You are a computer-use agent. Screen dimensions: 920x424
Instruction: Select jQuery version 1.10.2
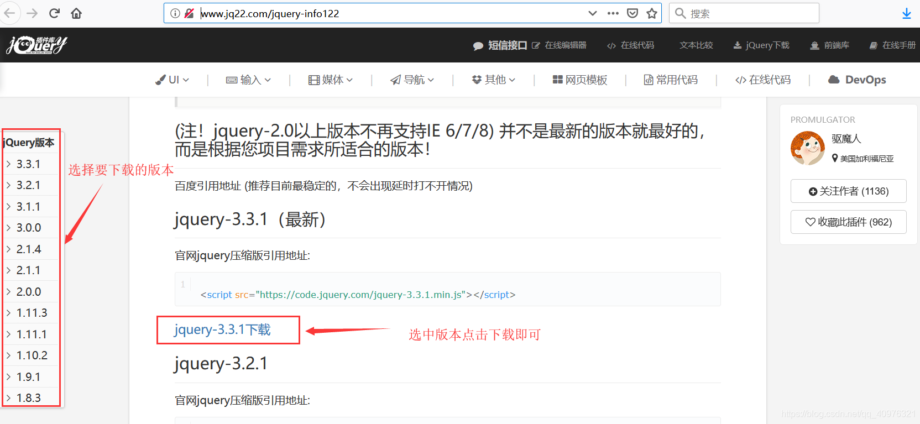32,355
